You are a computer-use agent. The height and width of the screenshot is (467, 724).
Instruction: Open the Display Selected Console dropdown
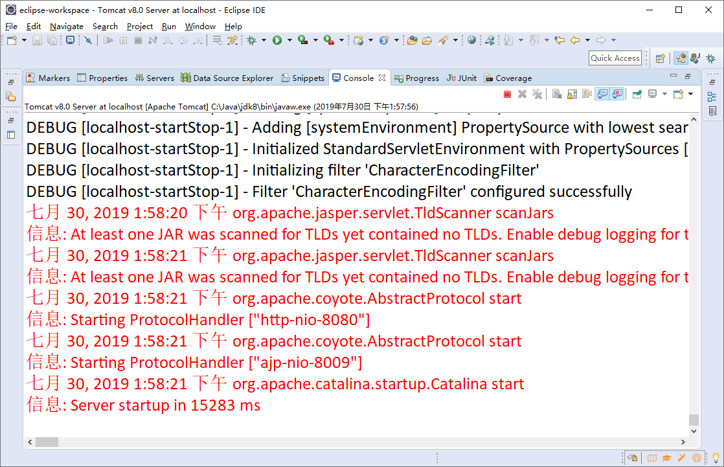[x=664, y=94]
